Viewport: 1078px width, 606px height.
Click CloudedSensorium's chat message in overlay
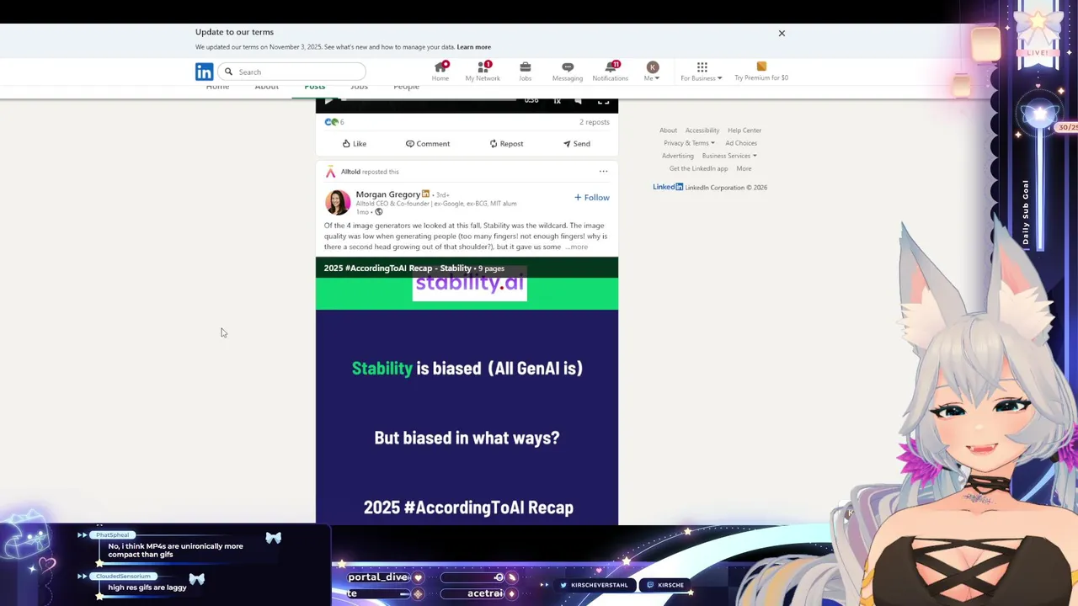[147, 587]
